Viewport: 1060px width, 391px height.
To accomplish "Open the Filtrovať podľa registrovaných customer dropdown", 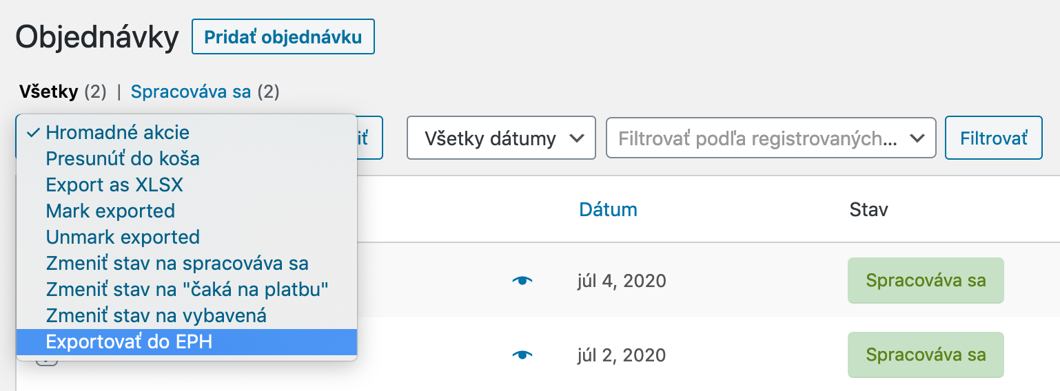I will [x=770, y=138].
